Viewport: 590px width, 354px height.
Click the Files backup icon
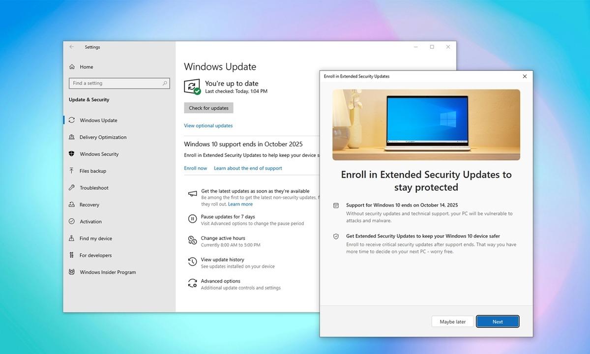coord(72,171)
